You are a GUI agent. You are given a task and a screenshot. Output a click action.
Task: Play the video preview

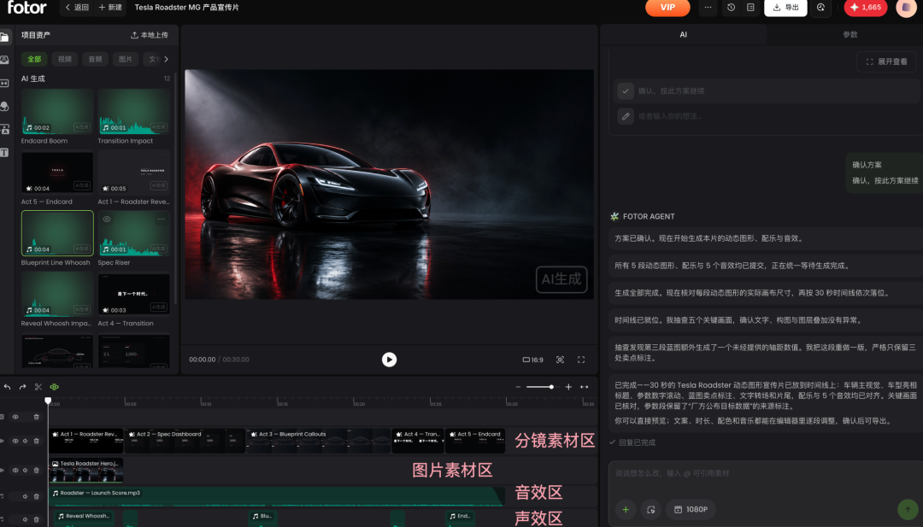(x=389, y=360)
